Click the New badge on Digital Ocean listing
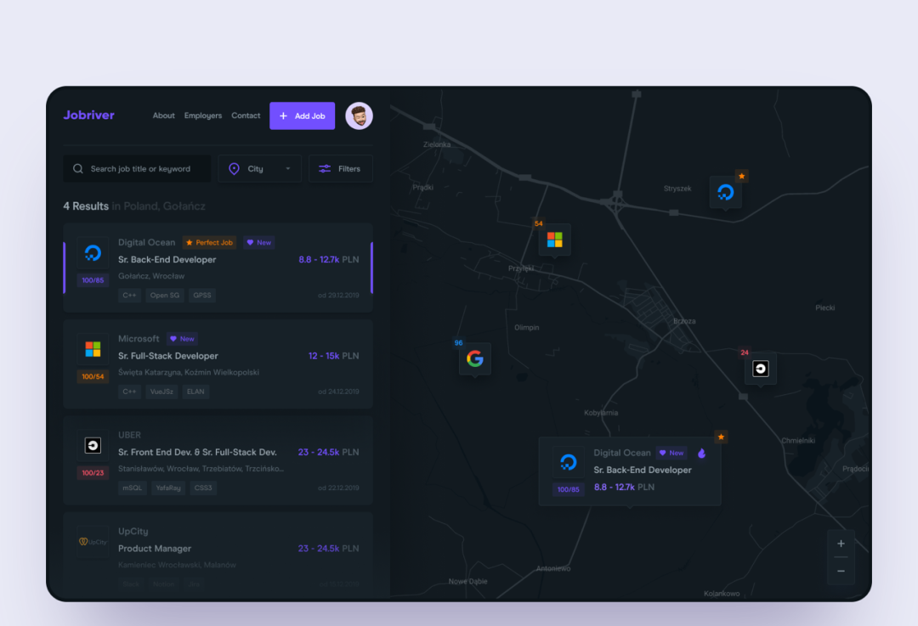This screenshot has height=626, width=918. (x=258, y=242)
